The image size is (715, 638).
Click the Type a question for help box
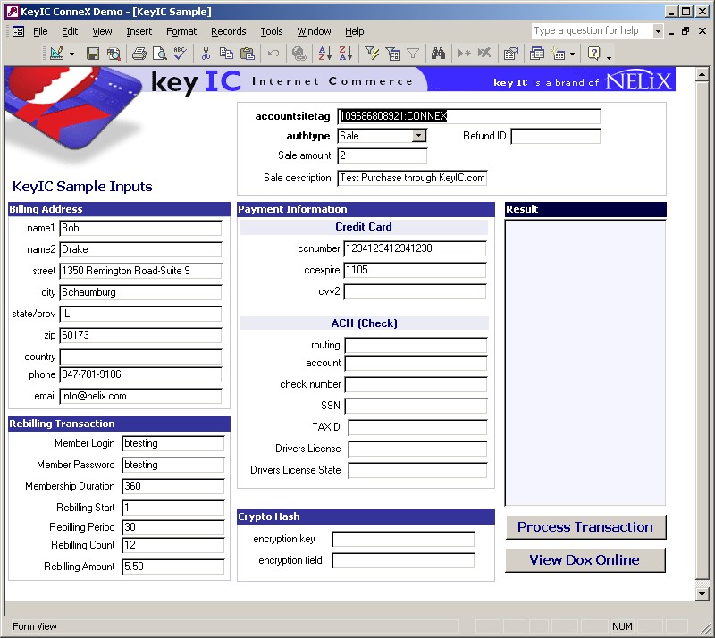[592, 31]
